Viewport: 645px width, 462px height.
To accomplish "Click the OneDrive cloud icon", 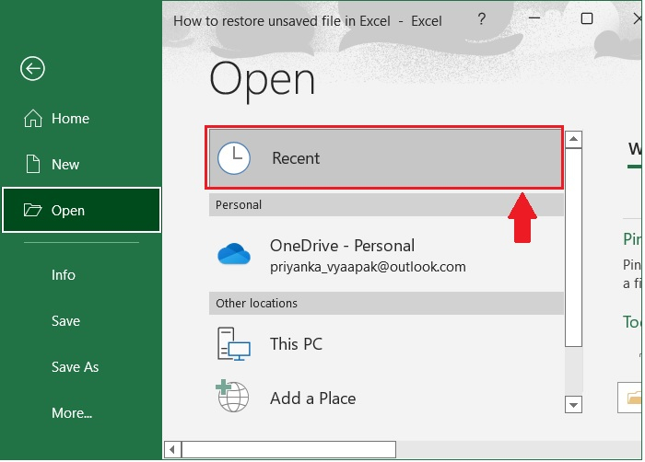I will 234,254.
